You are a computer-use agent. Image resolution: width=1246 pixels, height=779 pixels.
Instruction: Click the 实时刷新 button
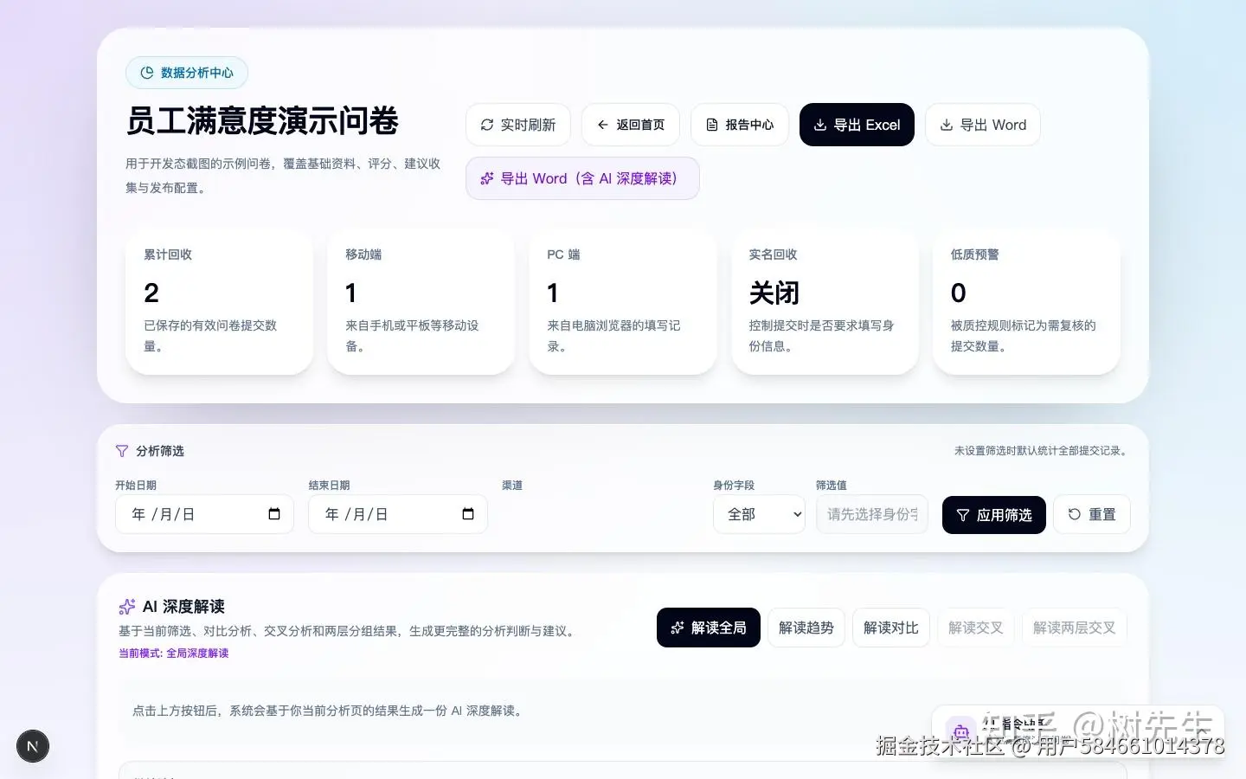[x=518, y=125]
